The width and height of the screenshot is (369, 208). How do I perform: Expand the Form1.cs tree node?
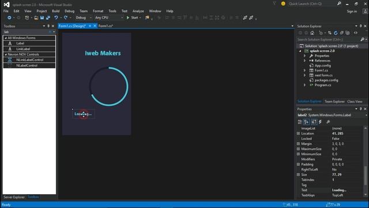coord(305,70)
